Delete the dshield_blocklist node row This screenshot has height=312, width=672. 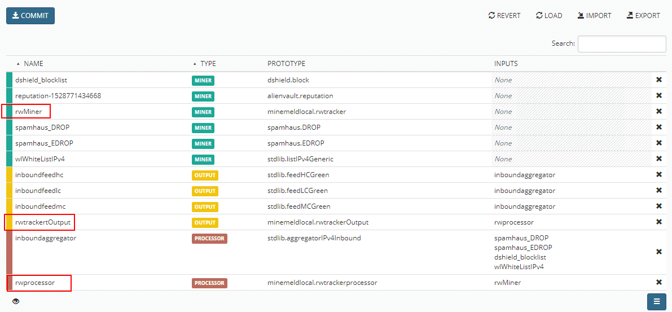pos(658,80)
